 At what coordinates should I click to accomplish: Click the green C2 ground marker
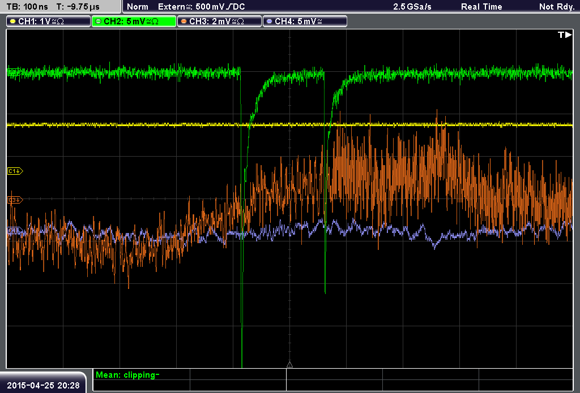pyautogui.click(x=14, y=72)
